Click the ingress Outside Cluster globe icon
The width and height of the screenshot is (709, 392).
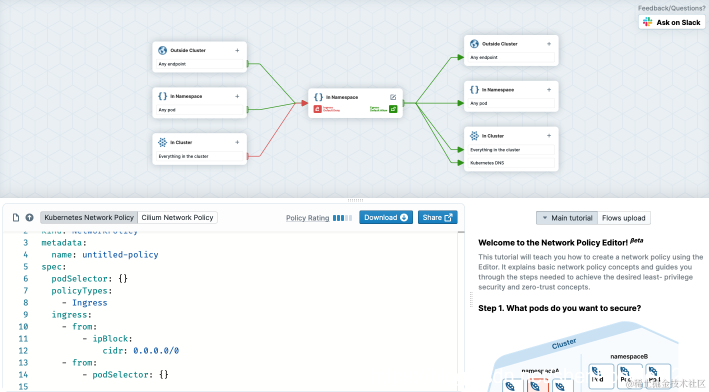[x=162, y=50]
